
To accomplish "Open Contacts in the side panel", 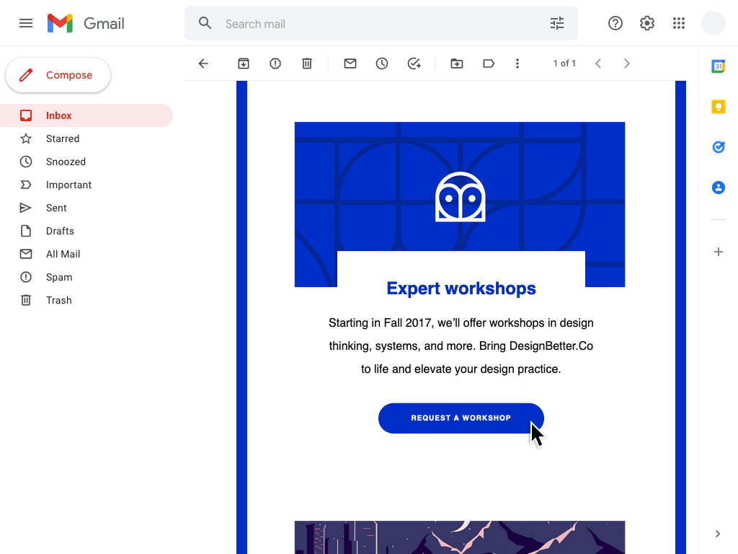I will point(718,187).
